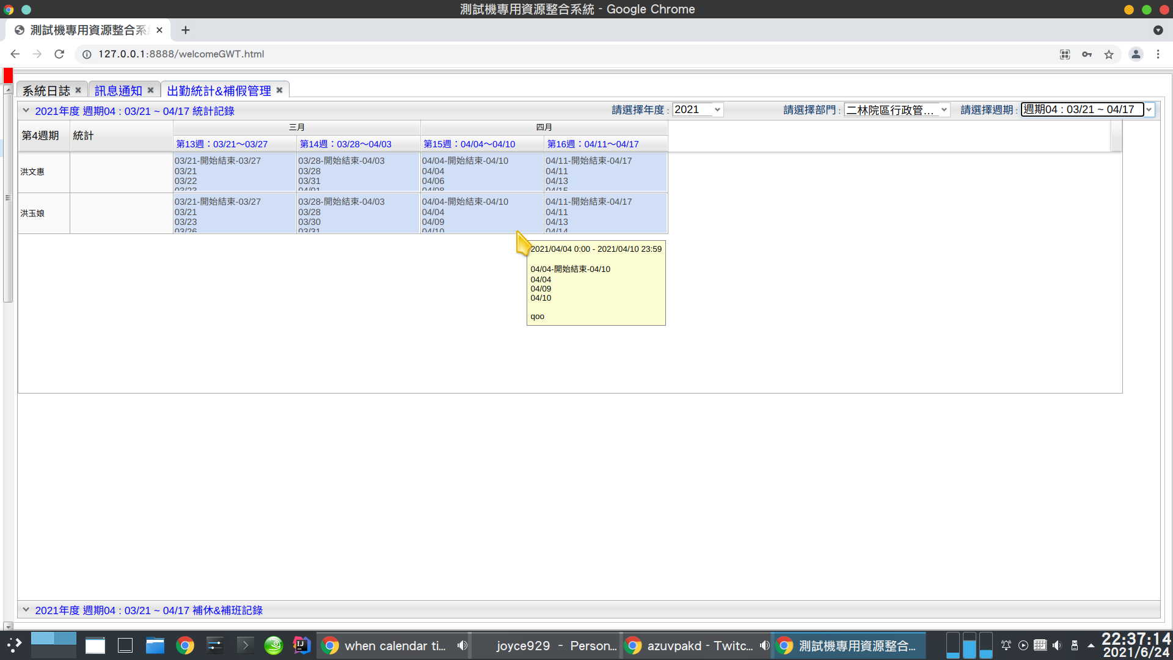Viewport: 1173px width, 660px height.
Task: Open the file manager taskbar icon
Action: [x=155, y=645]
